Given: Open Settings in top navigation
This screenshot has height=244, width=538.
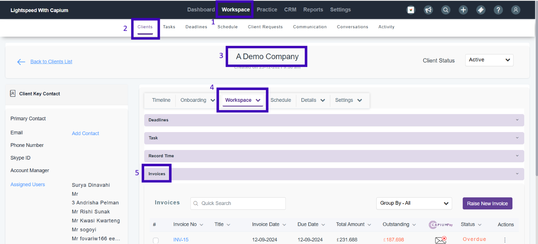Looking at the screenshot, I should click(340, 10).
